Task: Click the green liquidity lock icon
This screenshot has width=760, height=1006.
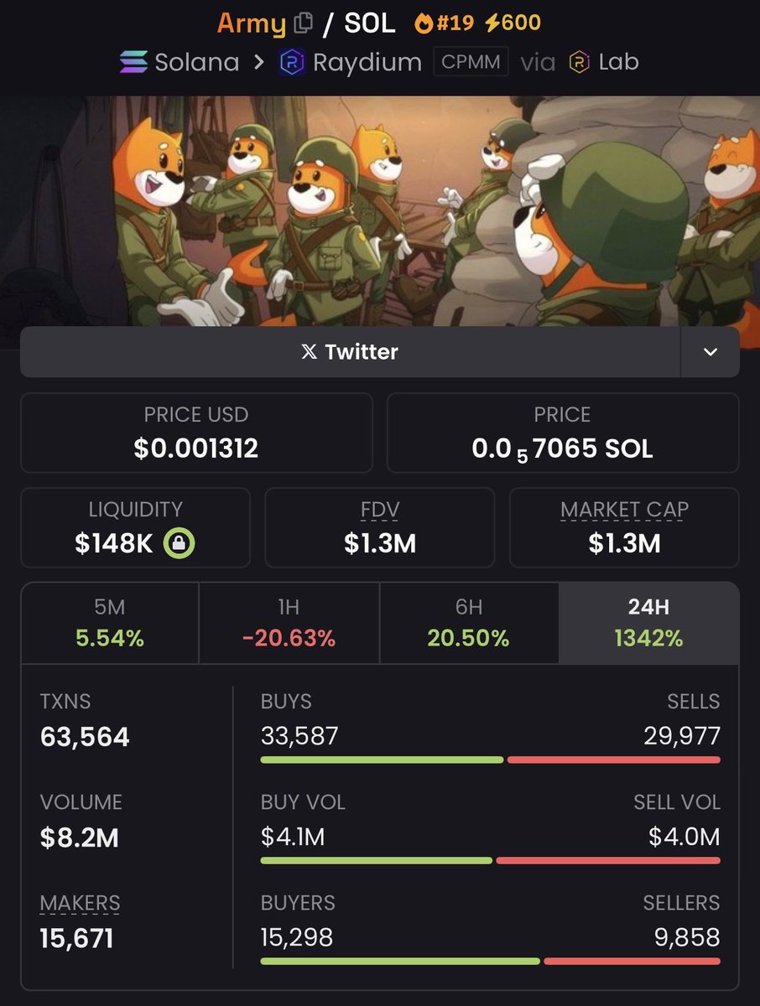Action: pos(179,543)
